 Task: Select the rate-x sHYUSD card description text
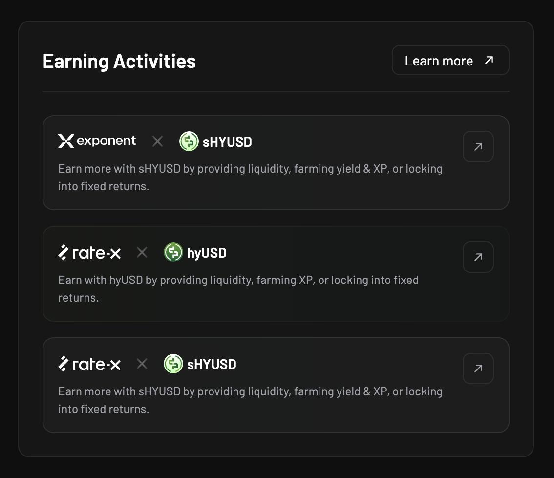pos(250,400)
